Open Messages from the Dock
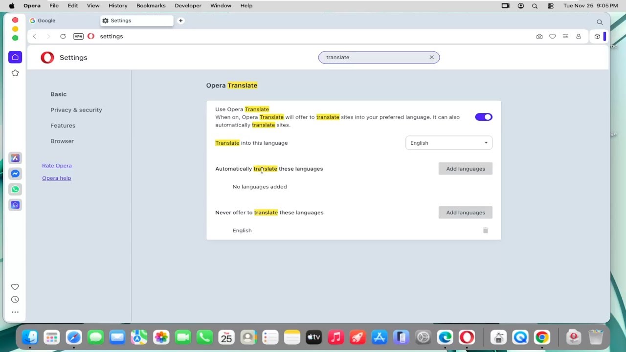626x352 pixels. tap(96, 337)
